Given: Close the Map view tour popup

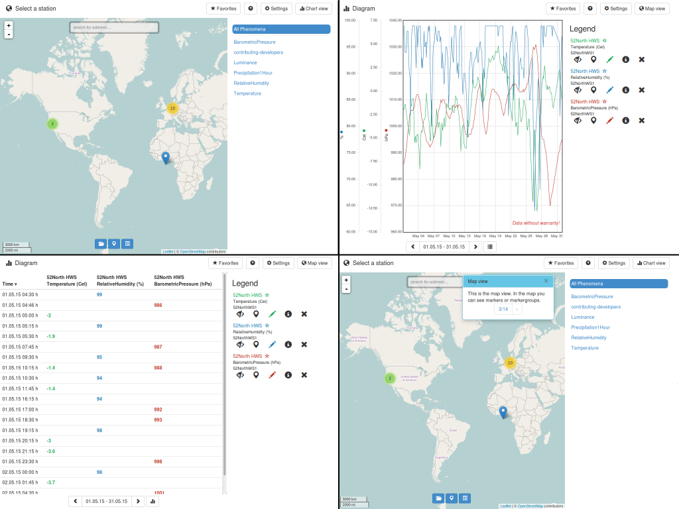Looking at the screenshot, I should pos(546,281).
